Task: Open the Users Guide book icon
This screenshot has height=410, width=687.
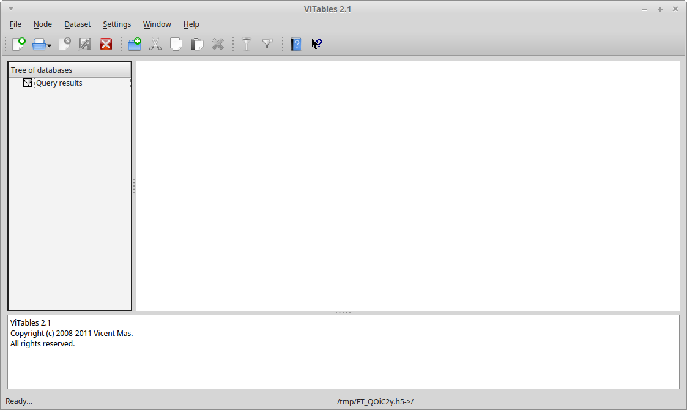Action: pyautogui.click(x=296, y=44)
